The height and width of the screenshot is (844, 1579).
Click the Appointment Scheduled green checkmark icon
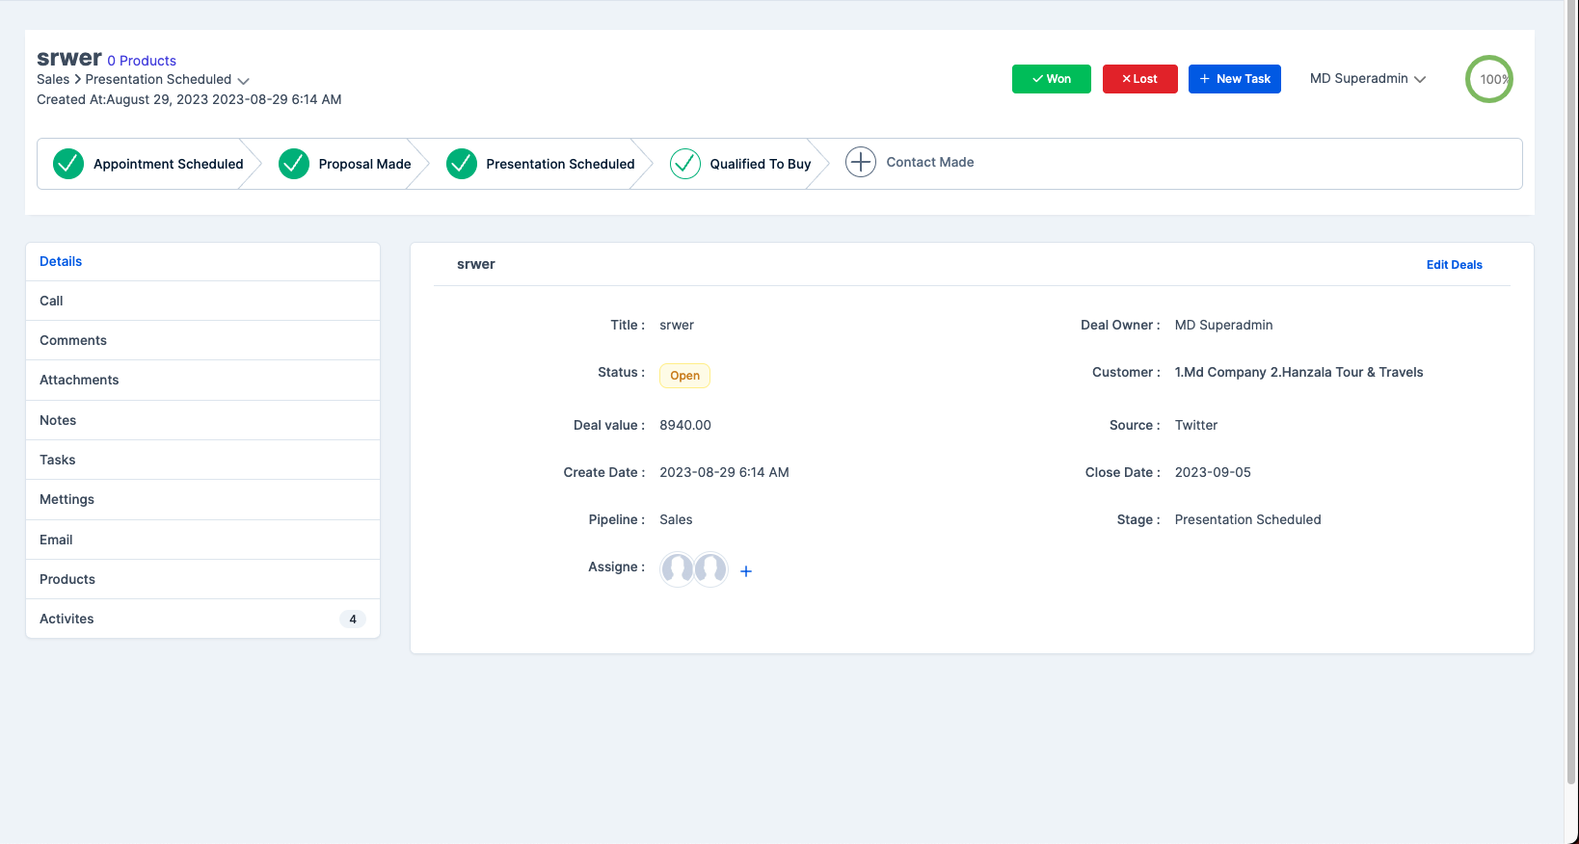[68, 164]
